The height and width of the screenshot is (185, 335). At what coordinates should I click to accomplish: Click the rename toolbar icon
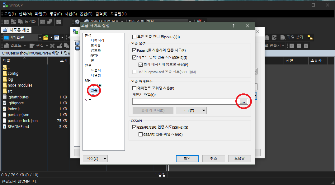(x=59, y=46)
